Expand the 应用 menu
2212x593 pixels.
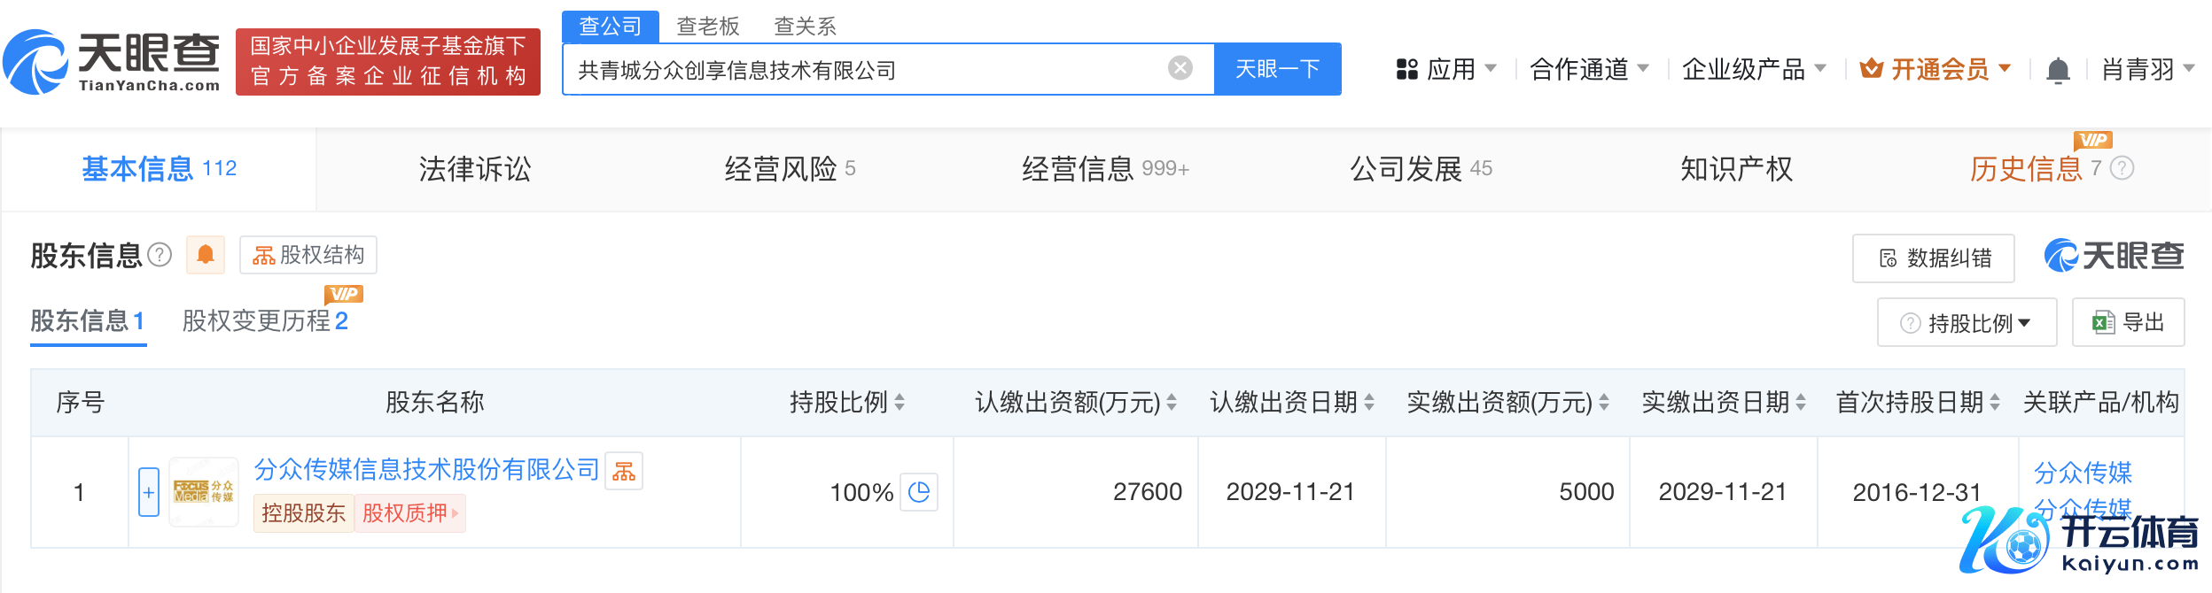click(1446, 69)
